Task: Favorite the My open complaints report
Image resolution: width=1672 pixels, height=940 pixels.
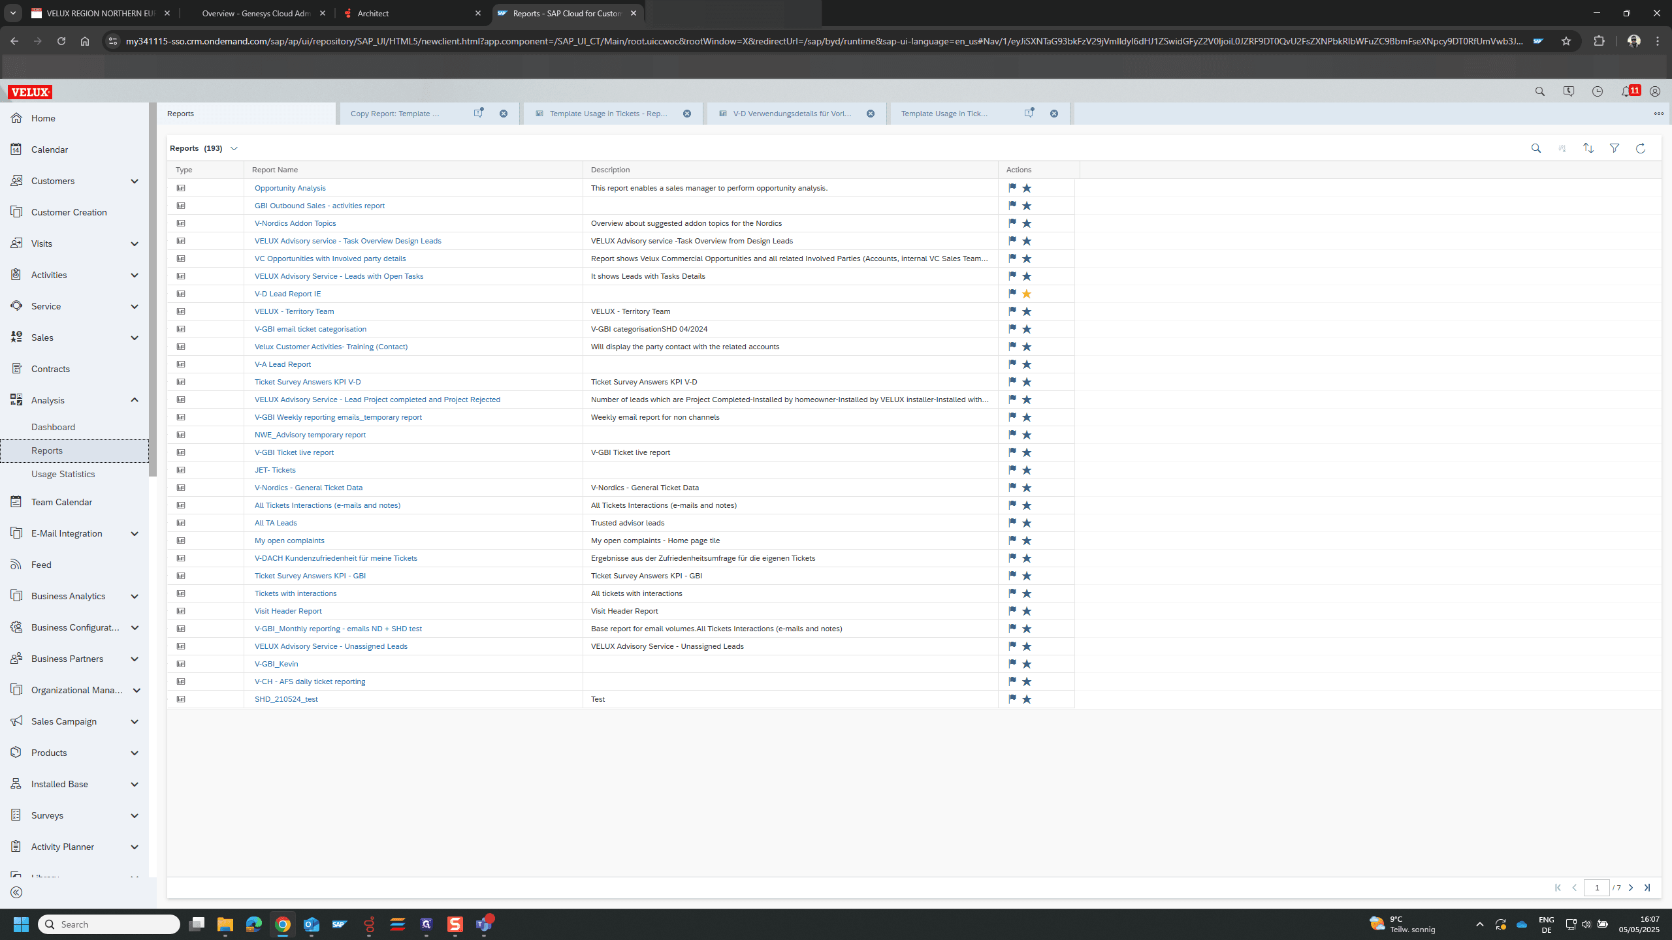Action: [x=1027, y=540]
